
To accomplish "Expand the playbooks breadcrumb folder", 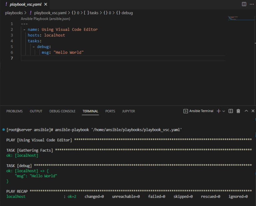I will tap(14, 13).
